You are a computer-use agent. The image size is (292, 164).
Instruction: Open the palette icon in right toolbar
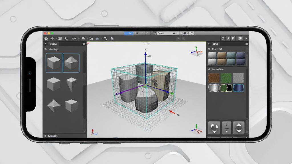click(x=233, y=38)
